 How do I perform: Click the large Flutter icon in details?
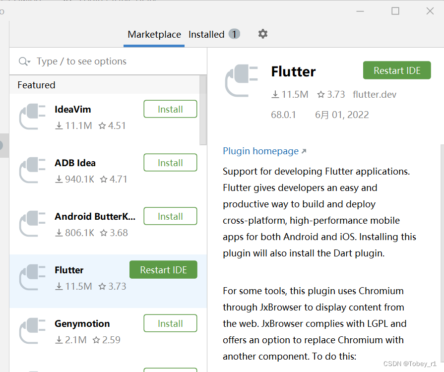pos(242,81)
